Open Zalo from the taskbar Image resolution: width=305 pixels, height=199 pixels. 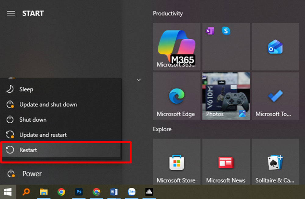coord(131,192)
